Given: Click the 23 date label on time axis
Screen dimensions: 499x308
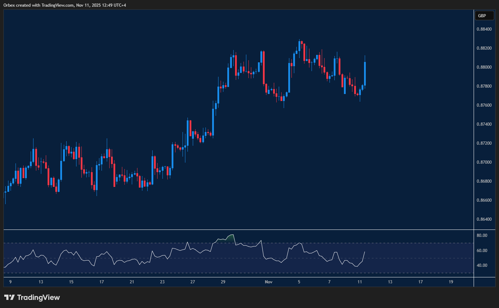Looking at the screenshot, I should [x=162, y=282].
